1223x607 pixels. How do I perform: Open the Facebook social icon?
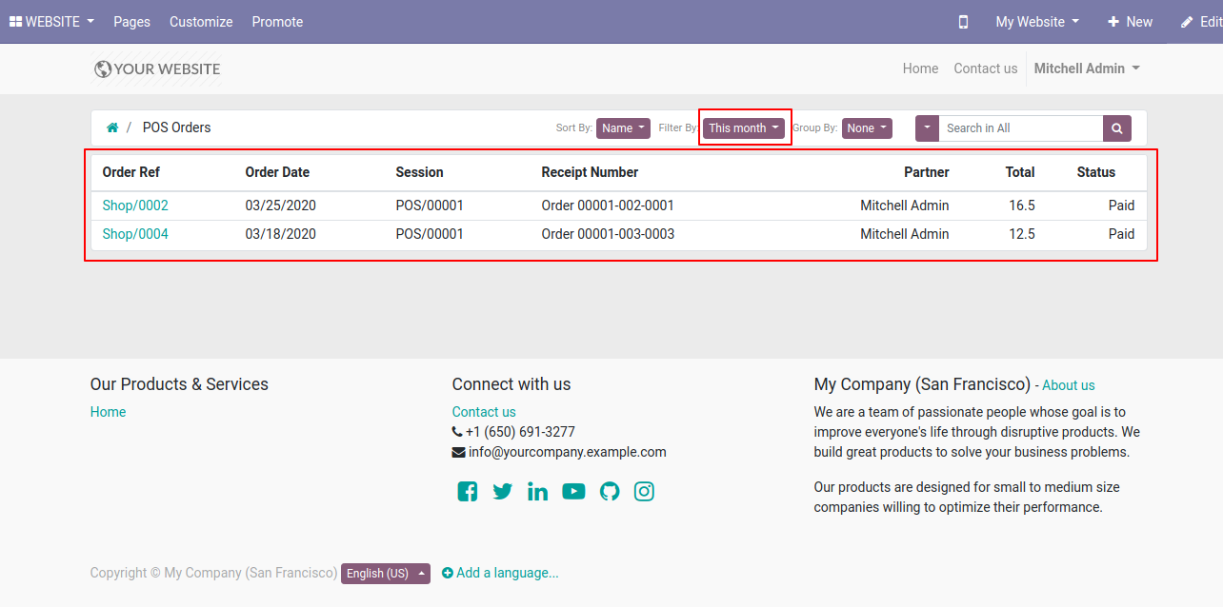pyautogui.click(x=467, y=491)
